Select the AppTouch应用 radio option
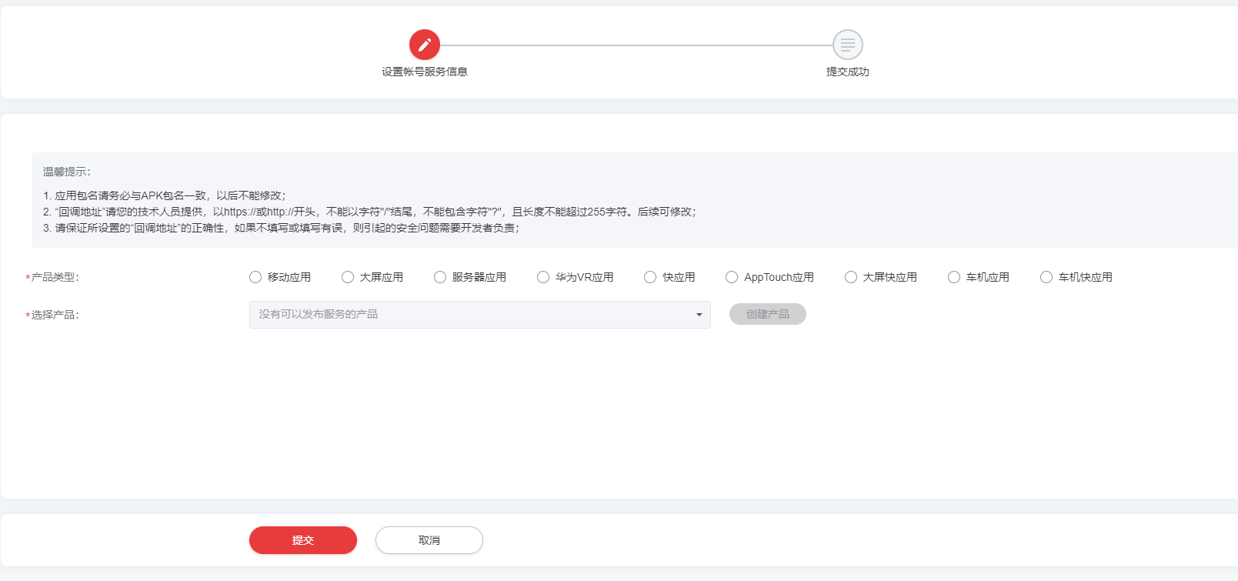1238x581 pixels. (x=732, y=277)
